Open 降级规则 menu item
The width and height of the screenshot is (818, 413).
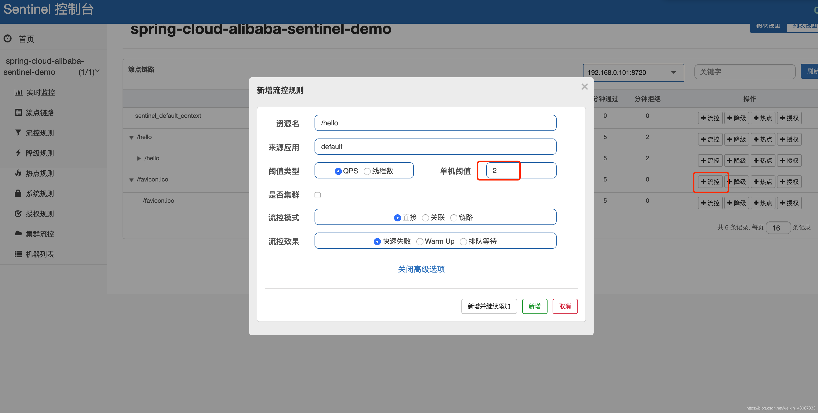click(x=40, y=153)
